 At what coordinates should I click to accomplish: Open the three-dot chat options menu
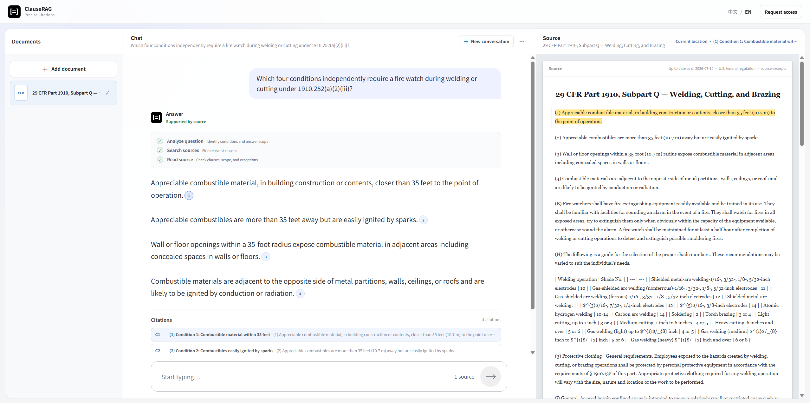(522, 42)
